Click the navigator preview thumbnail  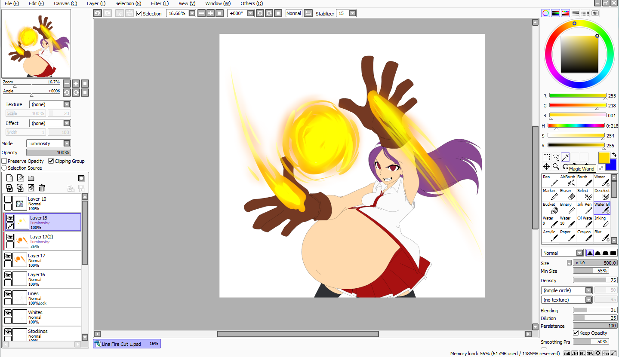pos(36,44)
